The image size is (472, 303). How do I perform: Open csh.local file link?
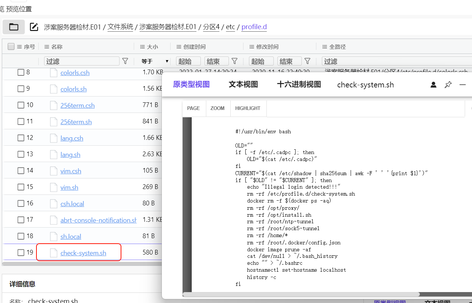tap(72, 204)
